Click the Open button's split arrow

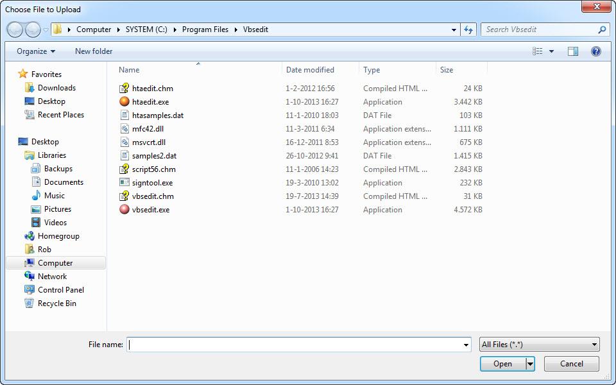(530, 364)
